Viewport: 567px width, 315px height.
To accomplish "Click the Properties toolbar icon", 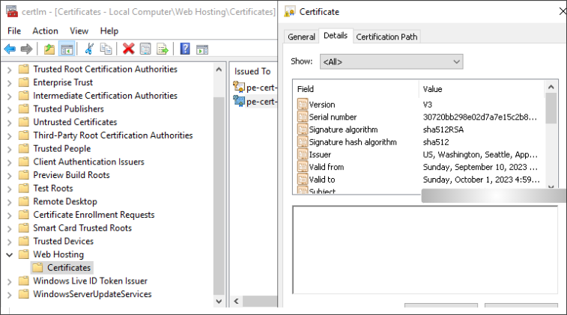I will (x=145, y=49).
